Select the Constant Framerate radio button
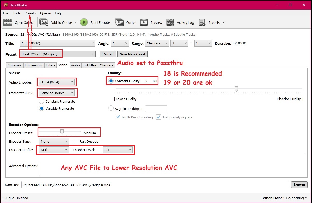The image size is (312, 203). 41,101
